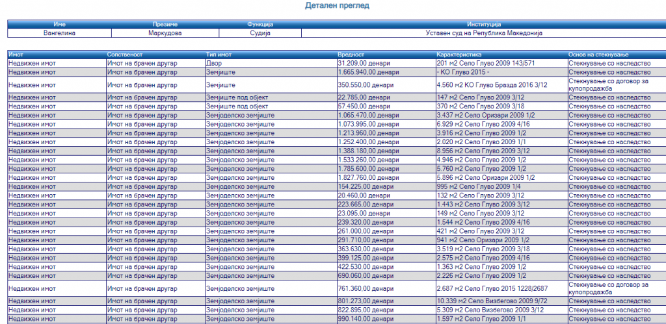This screenshot has width=666, height=324.
Task: Select the 'Вредност' column header
Action: (x=351, y=55)
